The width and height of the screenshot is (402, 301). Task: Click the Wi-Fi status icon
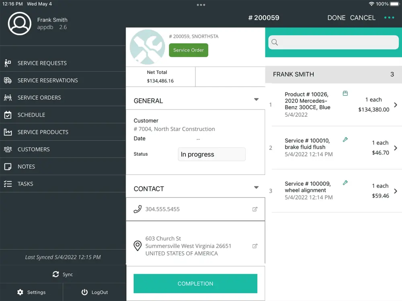(371, 4)
